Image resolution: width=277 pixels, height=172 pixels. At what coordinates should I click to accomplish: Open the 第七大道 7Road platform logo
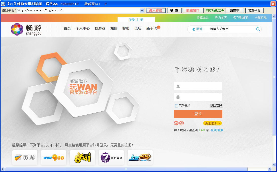111,158
